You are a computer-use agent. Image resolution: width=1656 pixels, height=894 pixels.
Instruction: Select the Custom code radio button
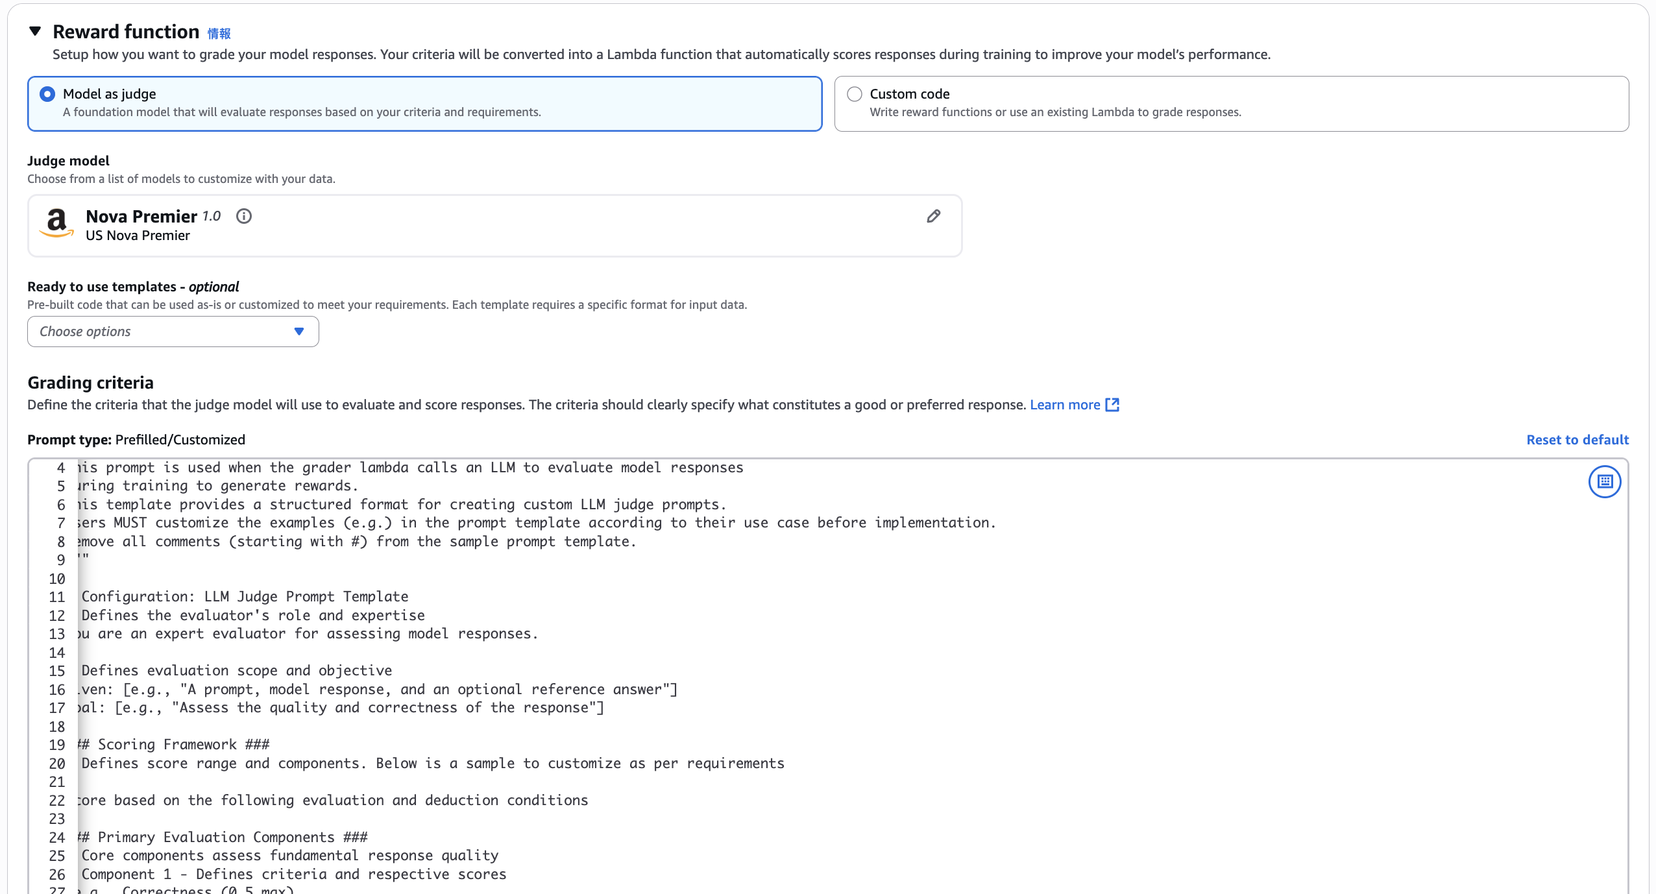point(855,94)
